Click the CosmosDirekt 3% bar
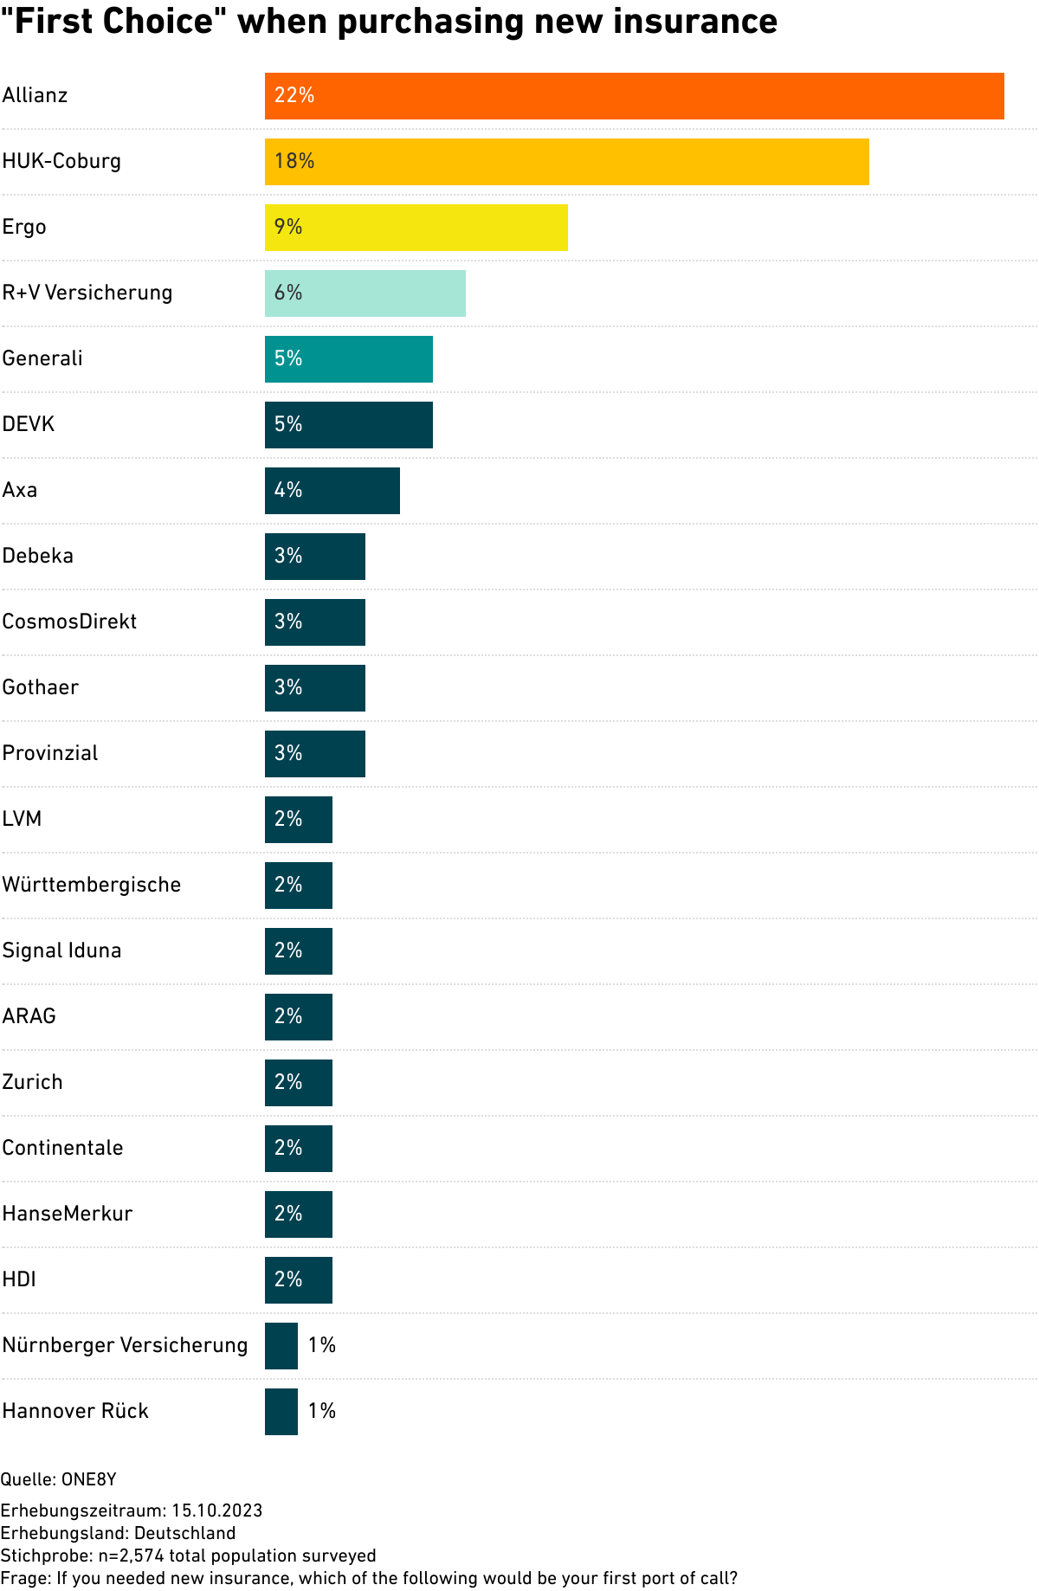Image resolution: width=1039 pixels, height=1591 pixels. pyautogui.click(x=314, y=622)
